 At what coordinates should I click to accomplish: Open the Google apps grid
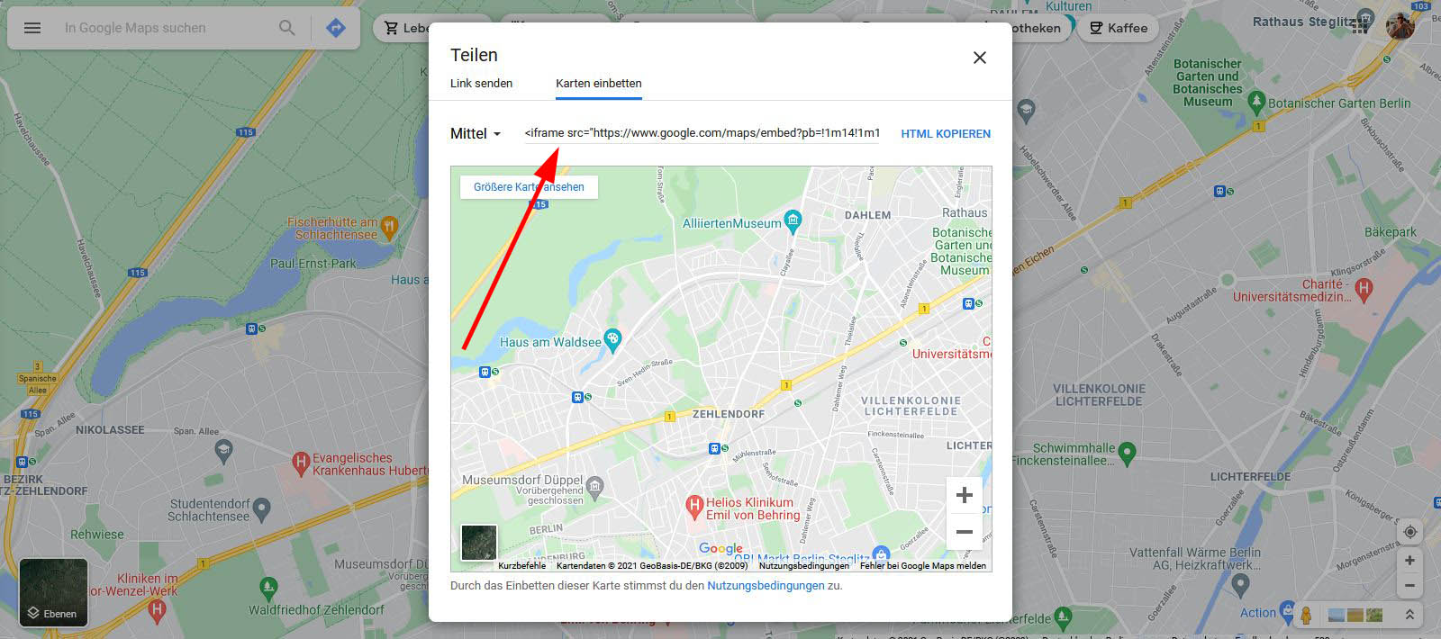pyautogui.click(x=1361, y=25)
